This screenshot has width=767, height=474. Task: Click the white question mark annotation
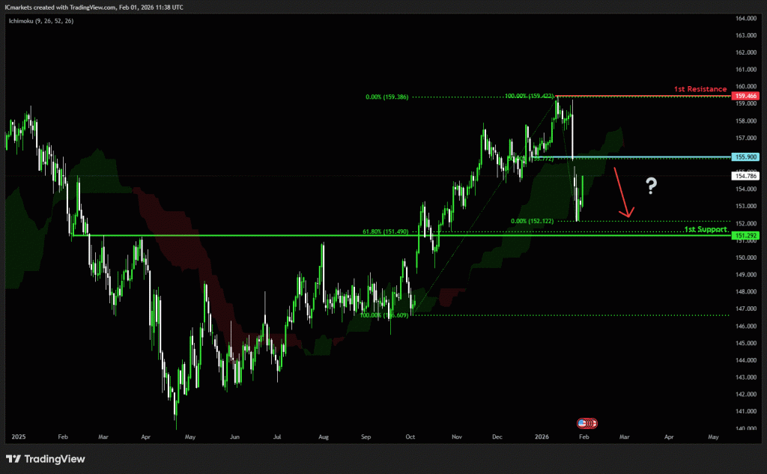[652, 186]
